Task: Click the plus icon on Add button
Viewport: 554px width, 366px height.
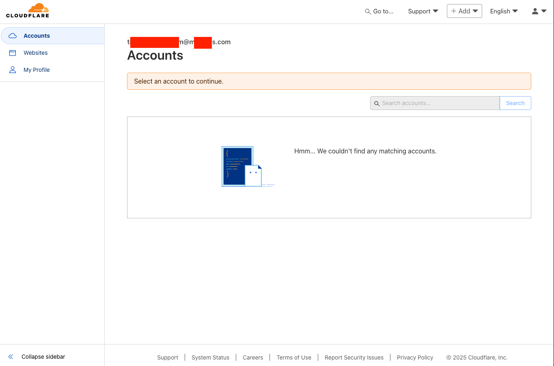Action: [454, 11]
